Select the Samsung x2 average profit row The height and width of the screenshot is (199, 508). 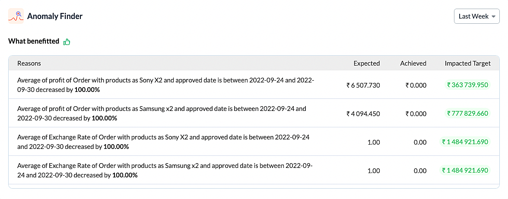(x=162, y=113)
